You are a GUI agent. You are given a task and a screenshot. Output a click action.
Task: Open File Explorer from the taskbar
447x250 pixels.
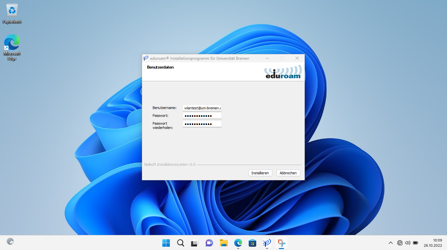[x=223, y=243]
